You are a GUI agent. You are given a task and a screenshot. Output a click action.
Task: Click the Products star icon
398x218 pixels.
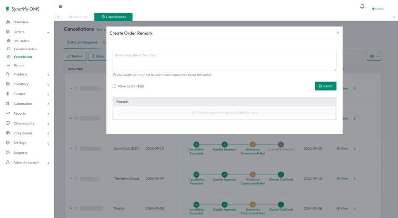(x=8, y=74)
